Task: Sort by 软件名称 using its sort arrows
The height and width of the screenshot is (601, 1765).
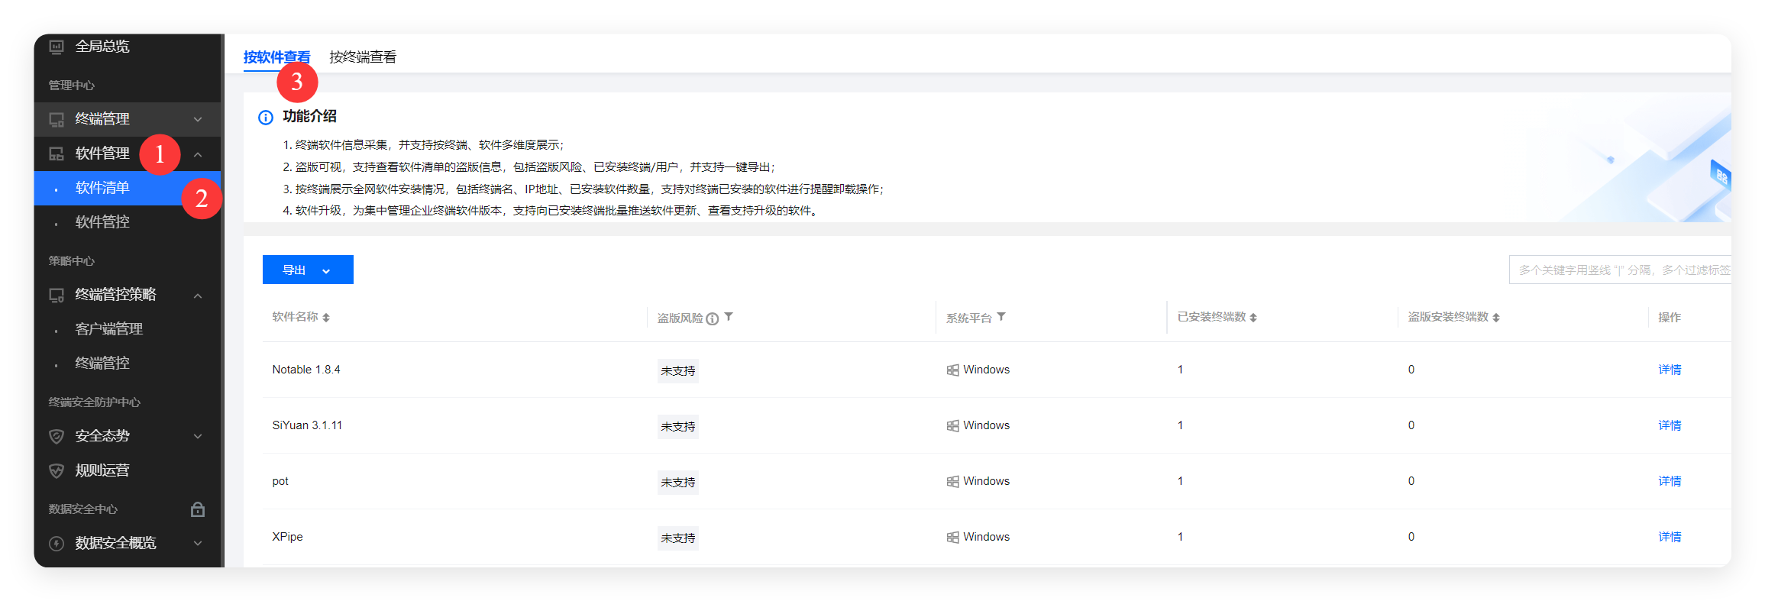Action: pyautogui.click(x=326, y=318)
